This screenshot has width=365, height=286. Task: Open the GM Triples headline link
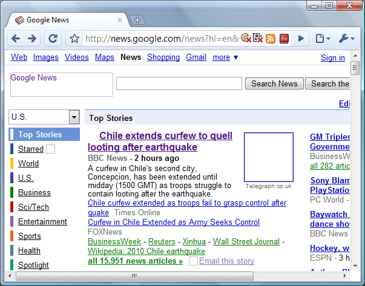point(330,142)
